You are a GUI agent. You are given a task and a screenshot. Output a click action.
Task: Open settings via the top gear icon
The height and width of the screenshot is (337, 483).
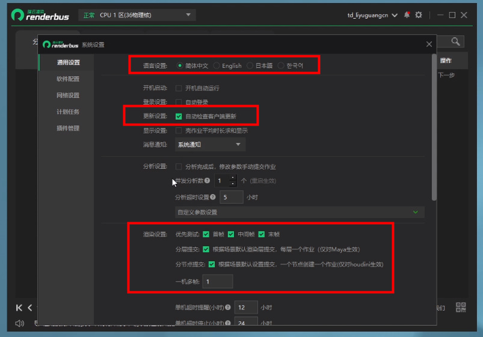(419, 15)
